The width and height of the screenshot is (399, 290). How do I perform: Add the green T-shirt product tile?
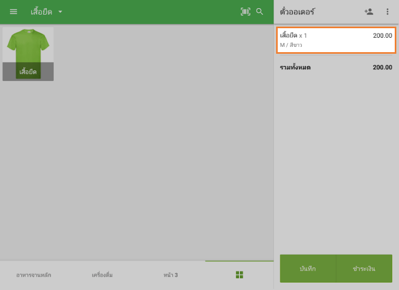(28, 54)
